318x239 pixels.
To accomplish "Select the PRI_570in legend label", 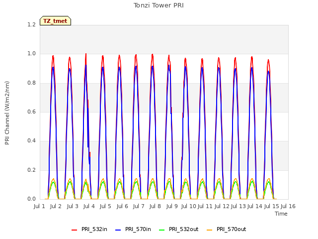I will pyautogui.click(x=138, y=229).
